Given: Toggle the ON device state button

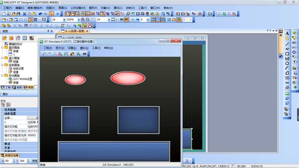Looking at the screenshot, I should tap(122, 20).
